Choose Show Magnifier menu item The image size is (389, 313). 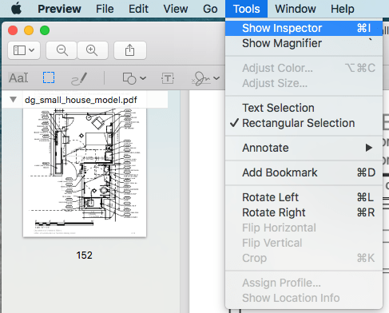click(x=304, y=43)
